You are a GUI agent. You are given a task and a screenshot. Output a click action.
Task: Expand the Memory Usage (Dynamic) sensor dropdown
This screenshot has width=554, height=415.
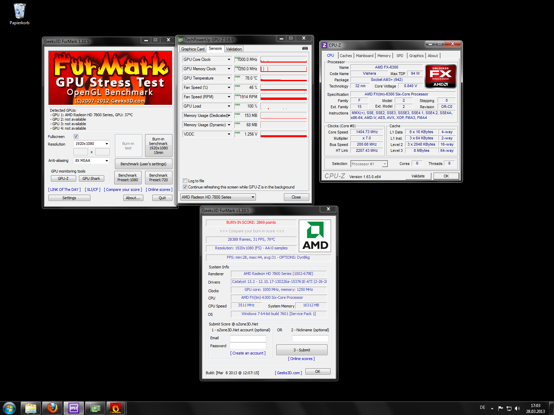coord(229,125)
